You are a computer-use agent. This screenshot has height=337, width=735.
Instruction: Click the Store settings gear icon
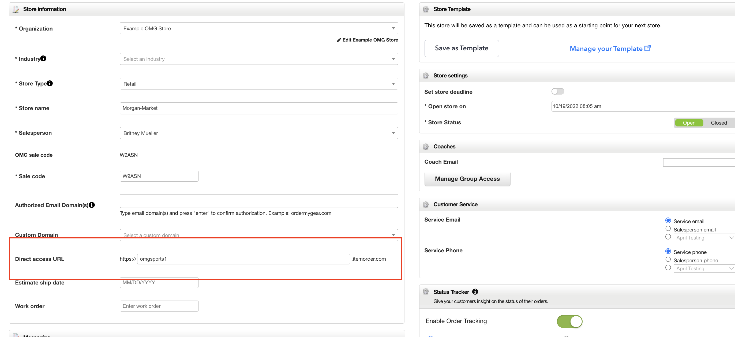(x=426, y=75)
